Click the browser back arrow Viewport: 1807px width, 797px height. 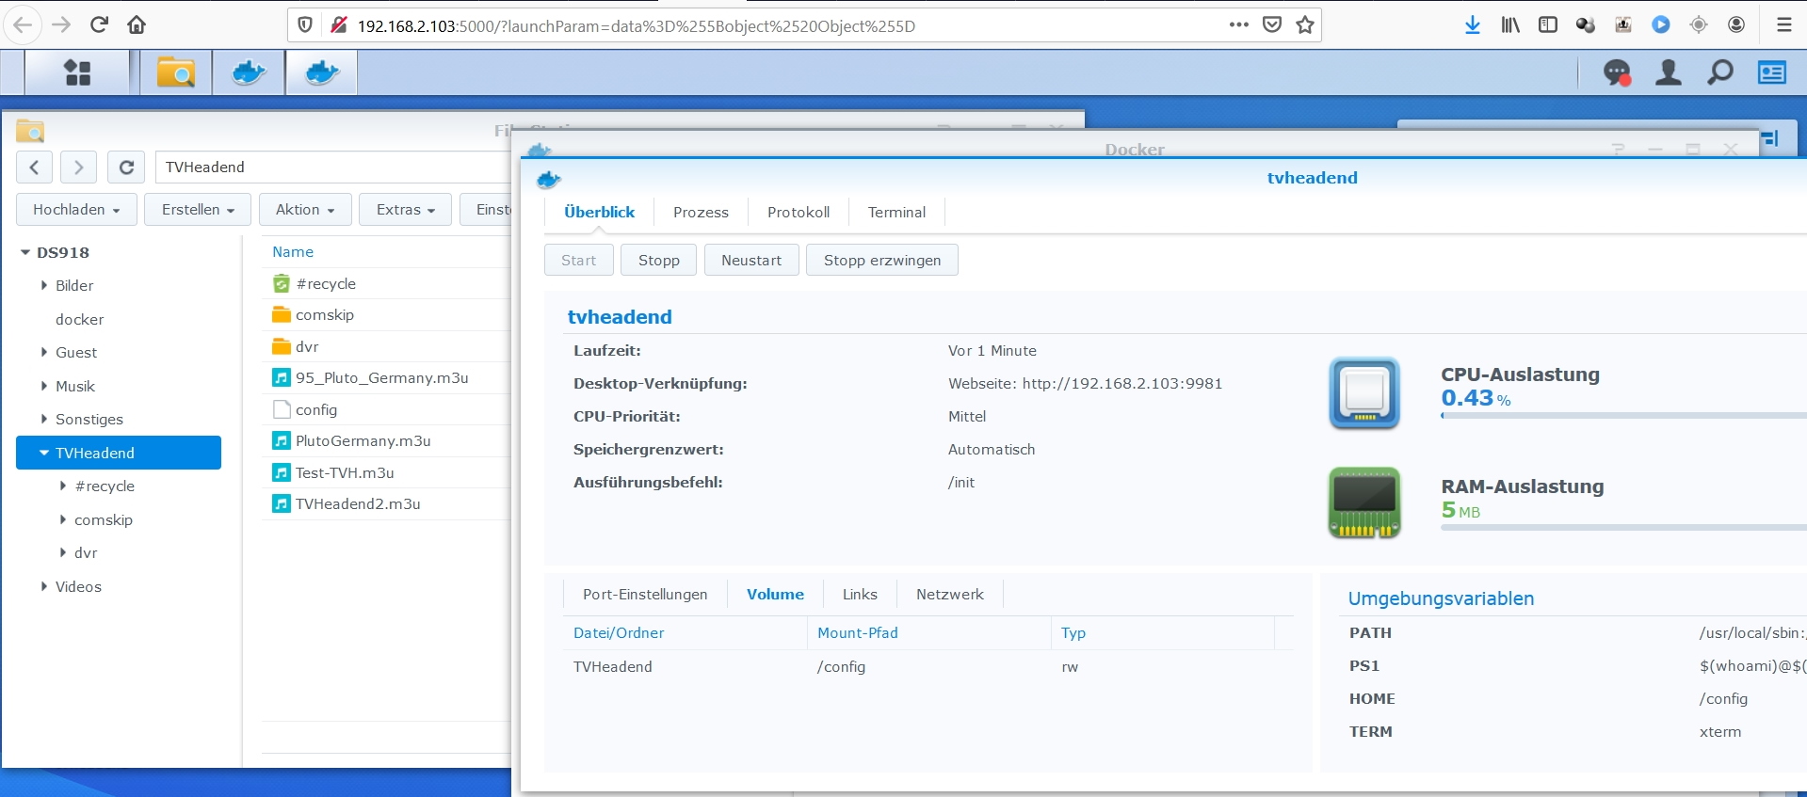tap(24, 25)
